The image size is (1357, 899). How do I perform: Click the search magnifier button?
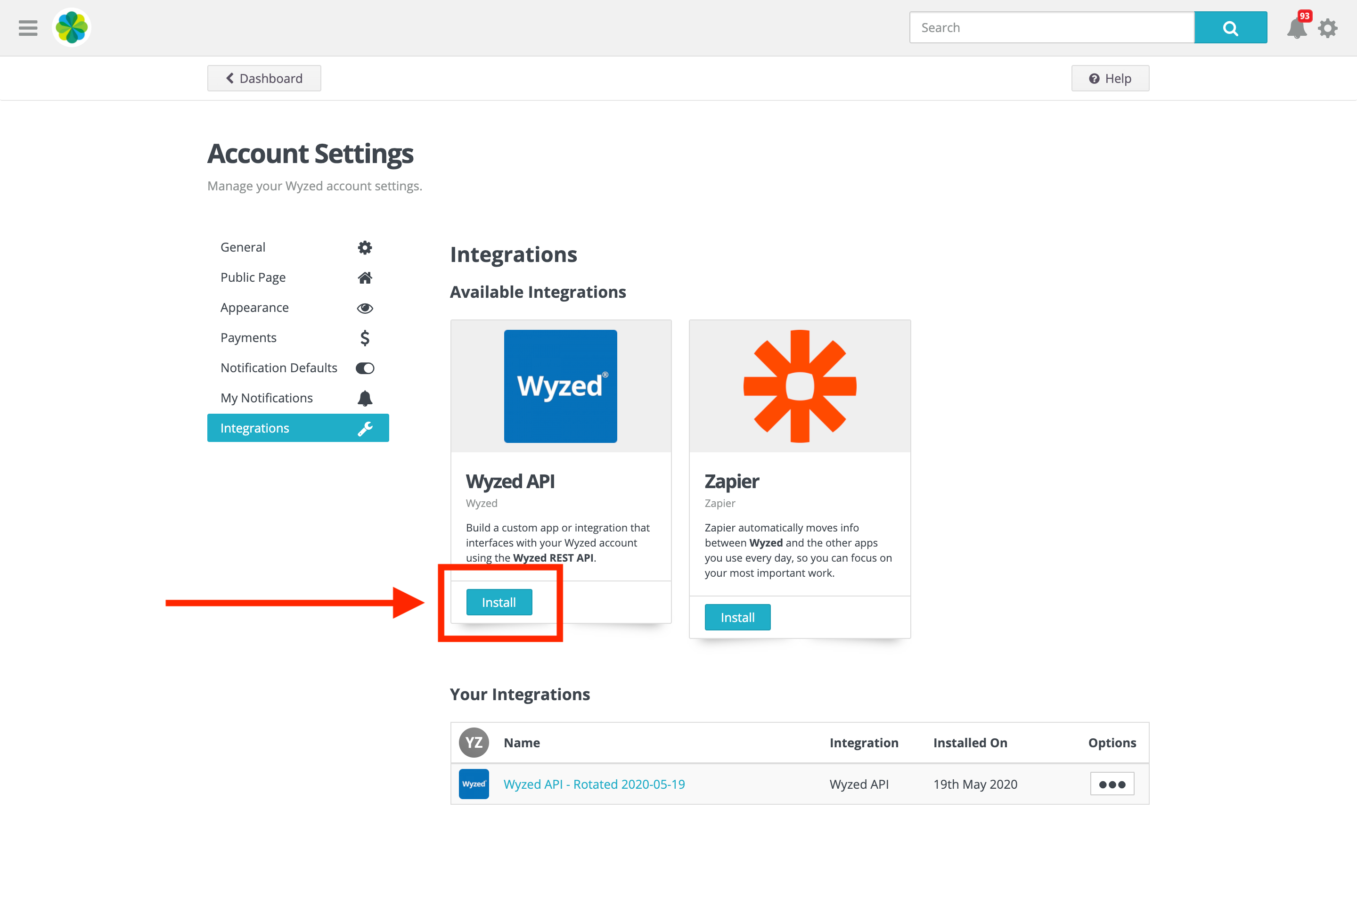click(x=1230, y=27)
